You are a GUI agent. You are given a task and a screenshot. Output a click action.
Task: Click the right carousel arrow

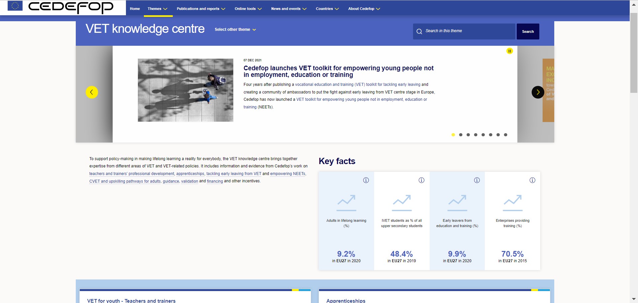[x=538, y=92]
